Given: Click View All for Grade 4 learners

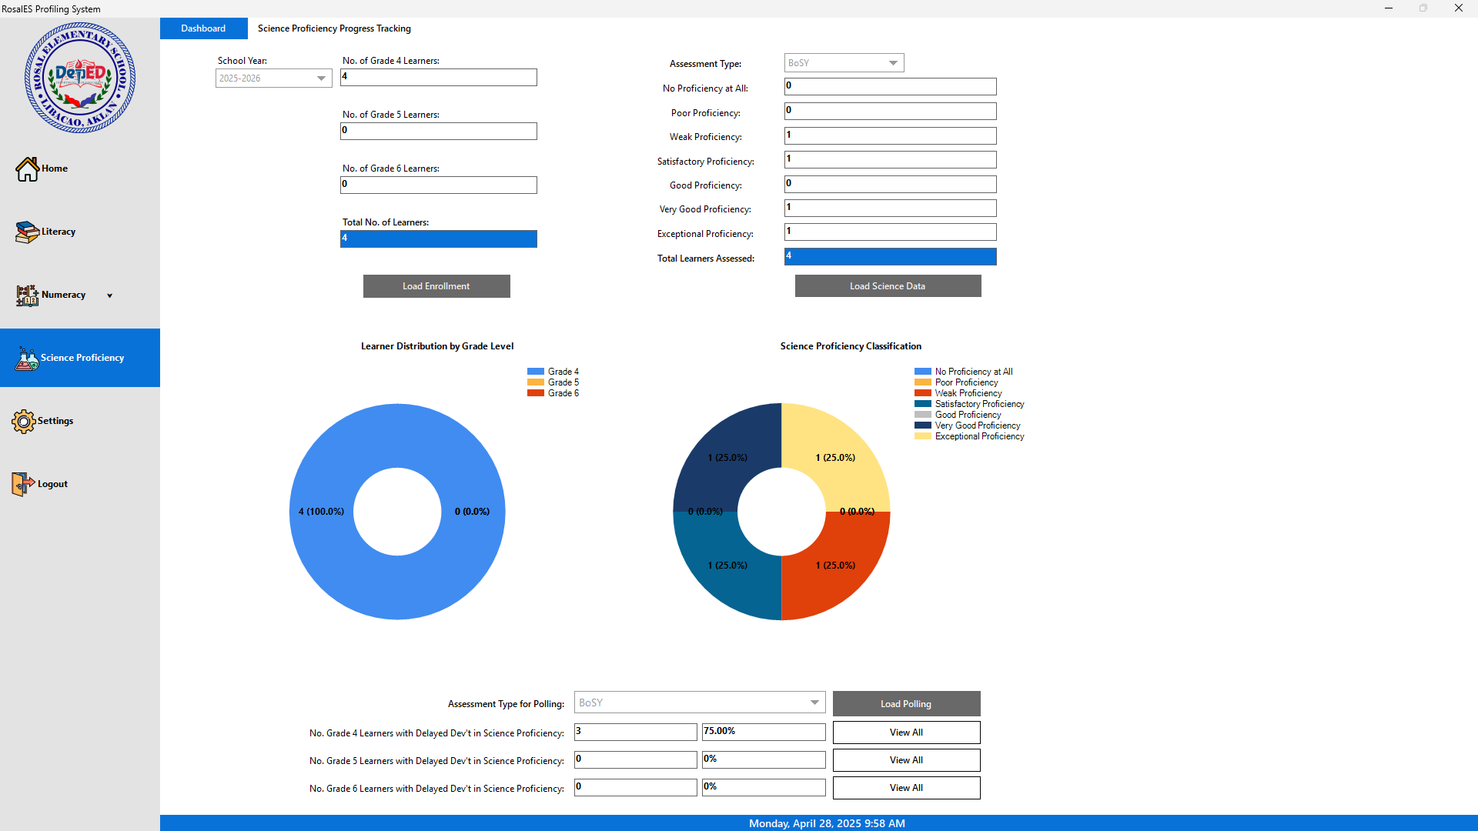Looking at the screenshot, I should pos(906,733).
